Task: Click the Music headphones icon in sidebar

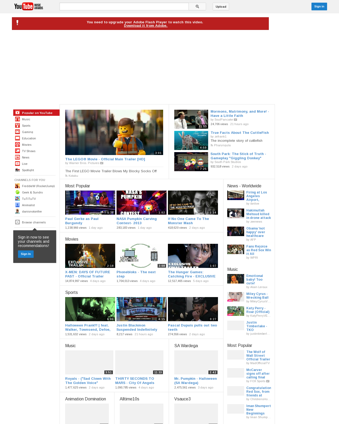Action: pyautogui.click(x=17, y=119)
